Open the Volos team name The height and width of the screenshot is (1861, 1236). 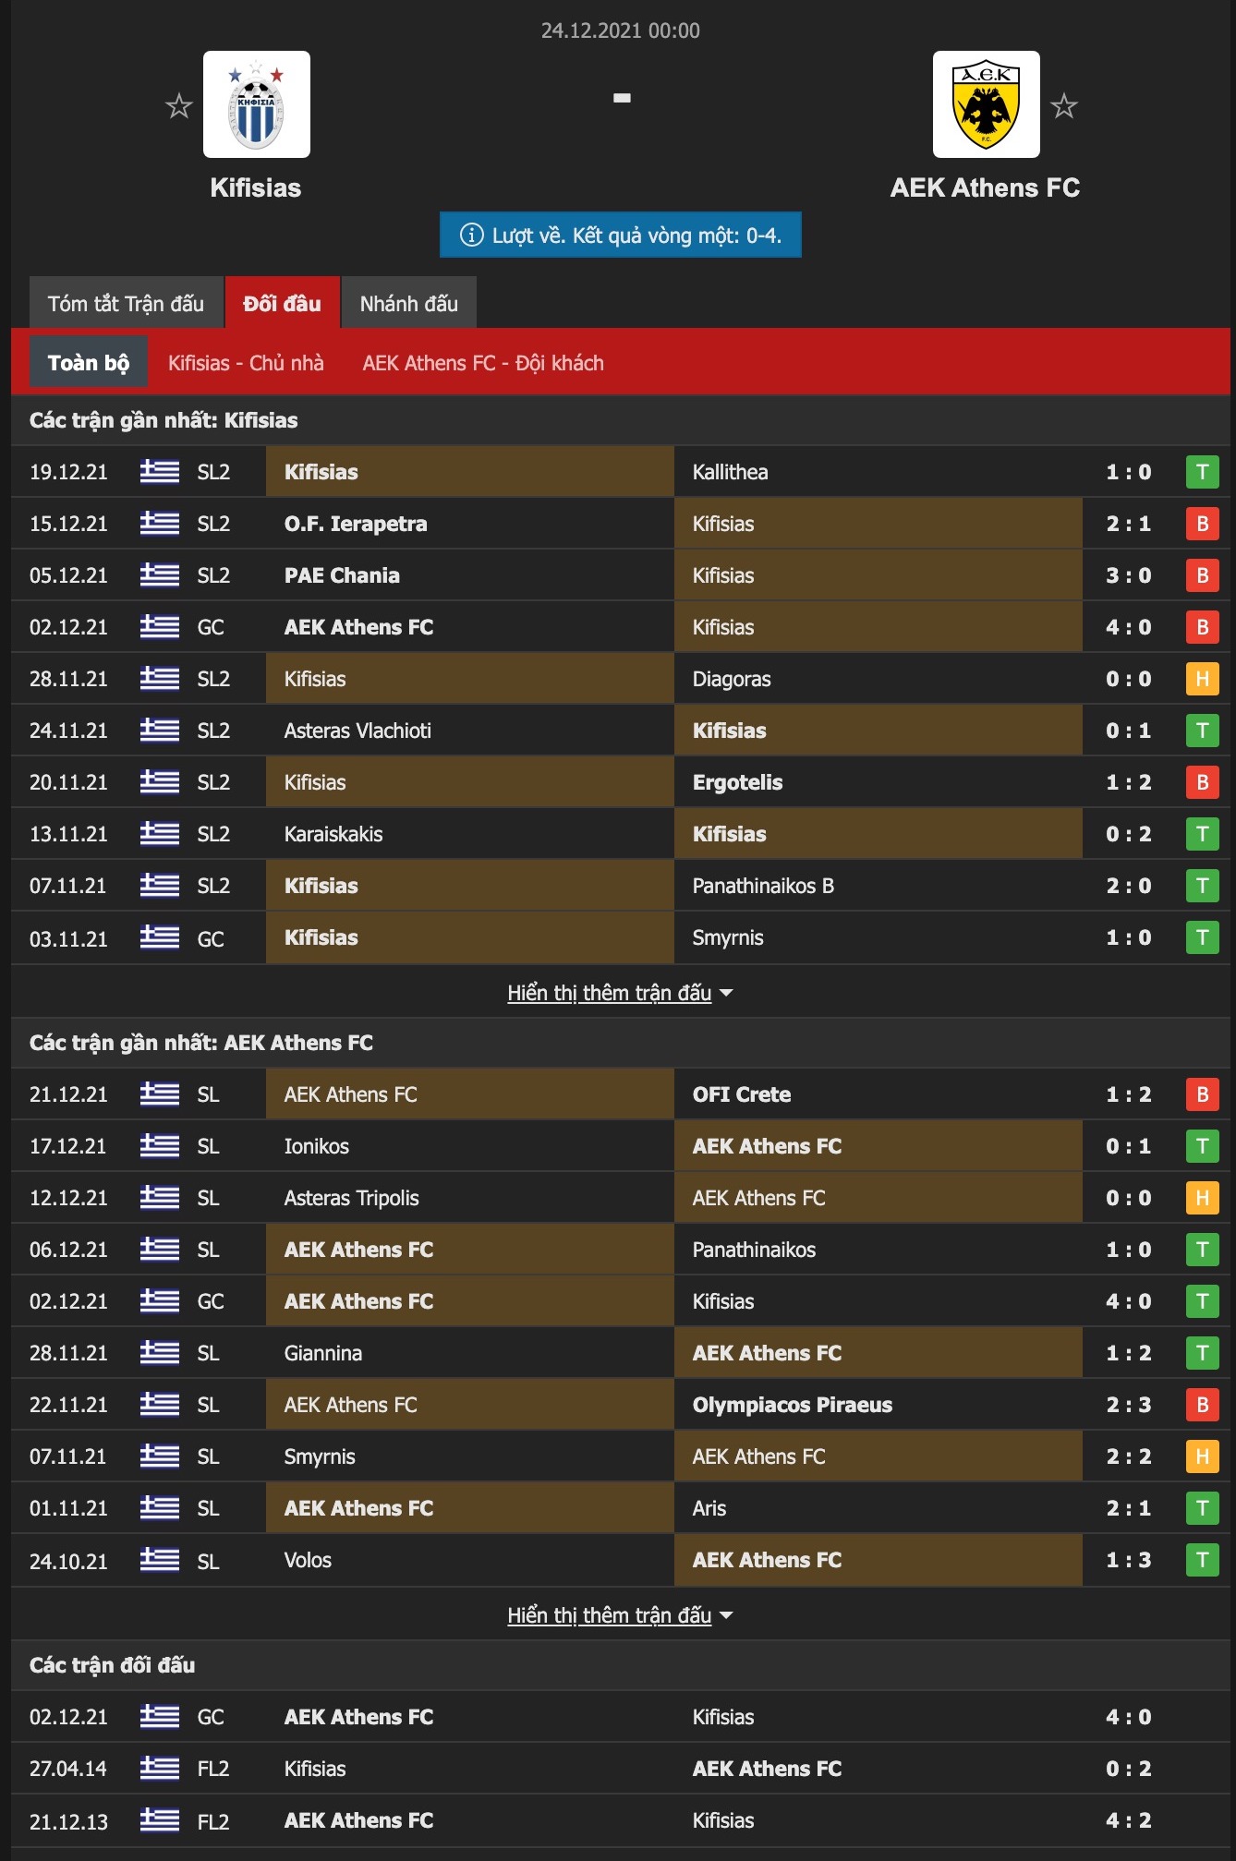pos(308,1560)
